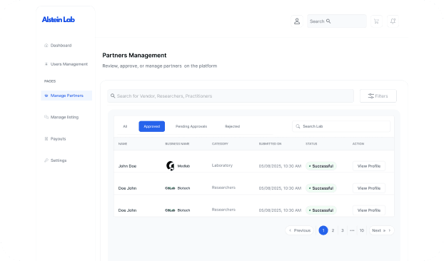
Task: Click the pagination ellipsis
Action: click(352, 230)
